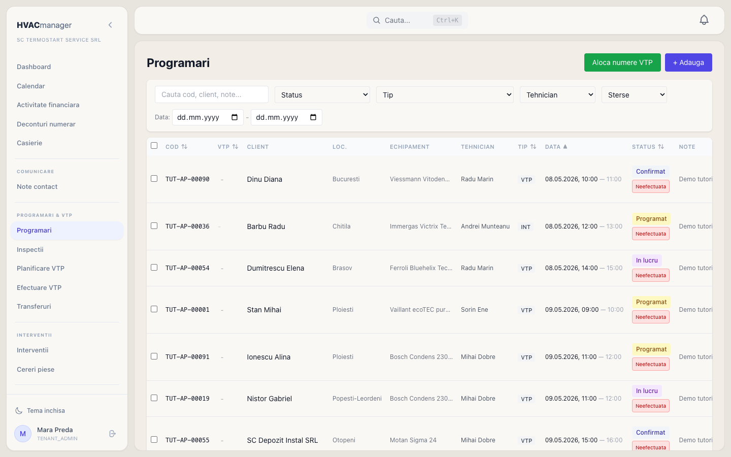The height and width of the screenshot is (457, 731).
Task: Click the start date input
Action: tap(208, 117)
